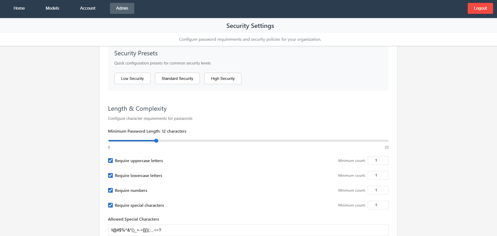The image size is (497, 236).
Task: Apply the Standard Security preset
Action: tap(177, 78)
